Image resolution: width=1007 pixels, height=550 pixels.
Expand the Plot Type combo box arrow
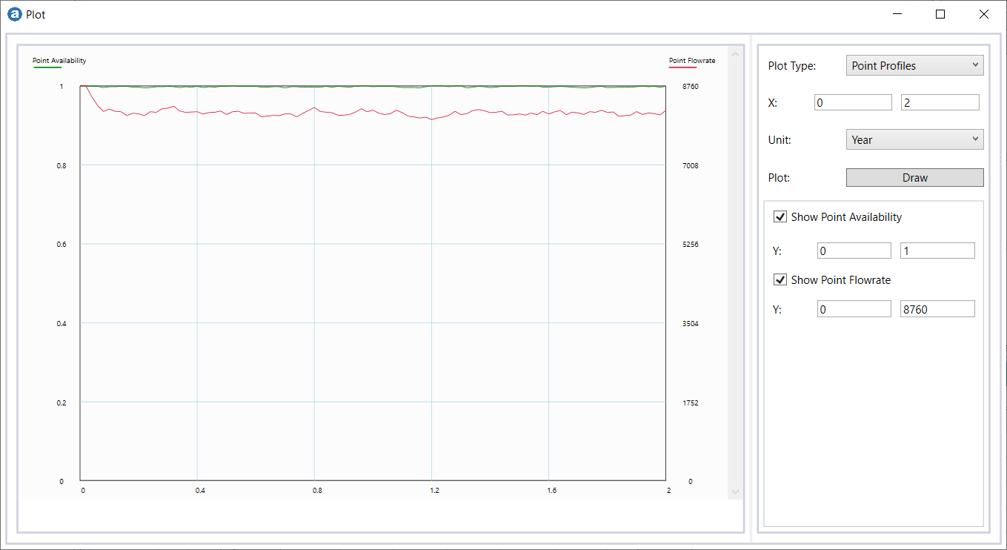coord(975,65)
